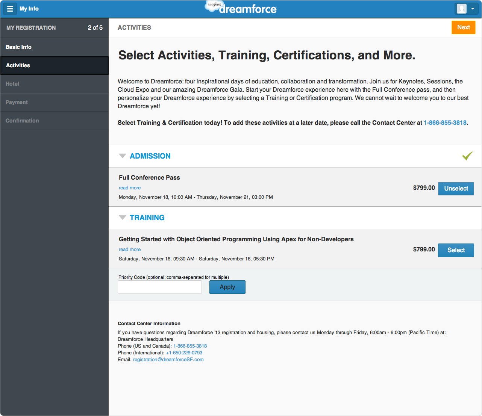Click the US and Canada phone link
The image size is (482, 416).
(x=190, y=346)
